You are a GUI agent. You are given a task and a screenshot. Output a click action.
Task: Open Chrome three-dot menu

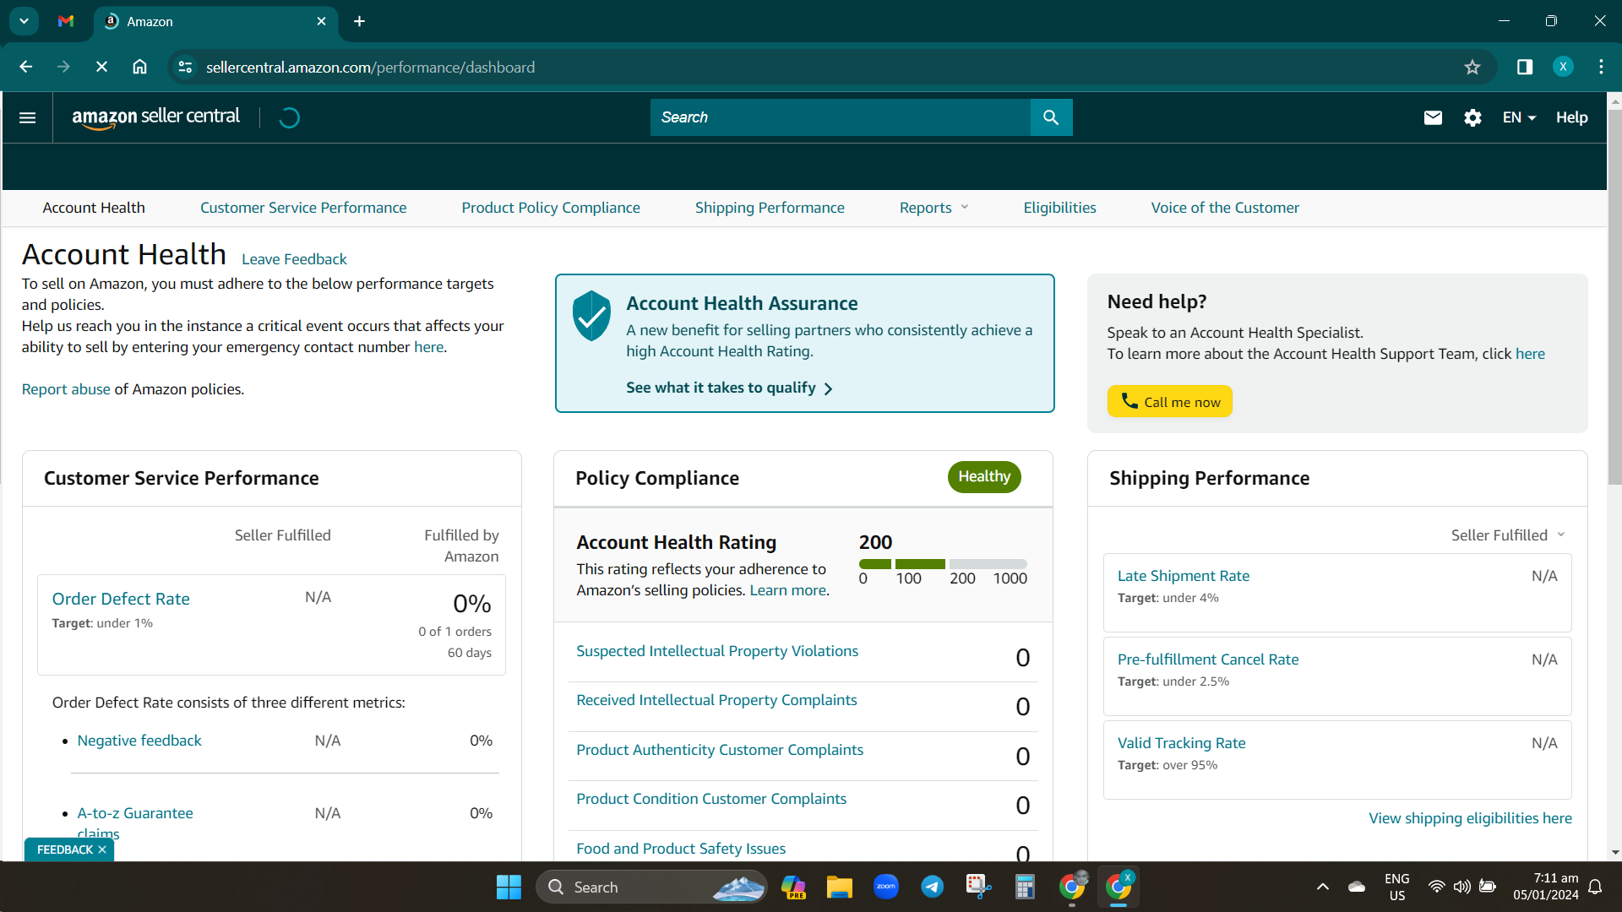coord(1601,67)
